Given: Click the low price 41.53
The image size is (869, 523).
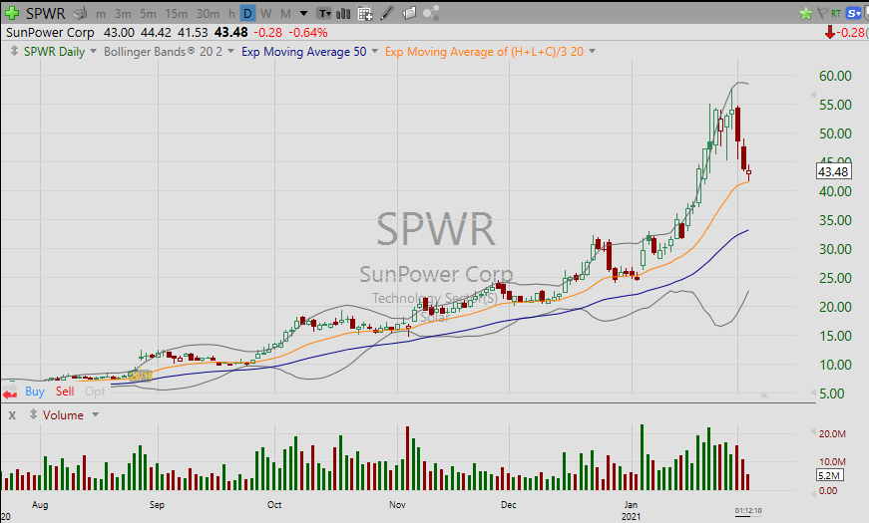Looking at the screenshot, I should (193, 33).
